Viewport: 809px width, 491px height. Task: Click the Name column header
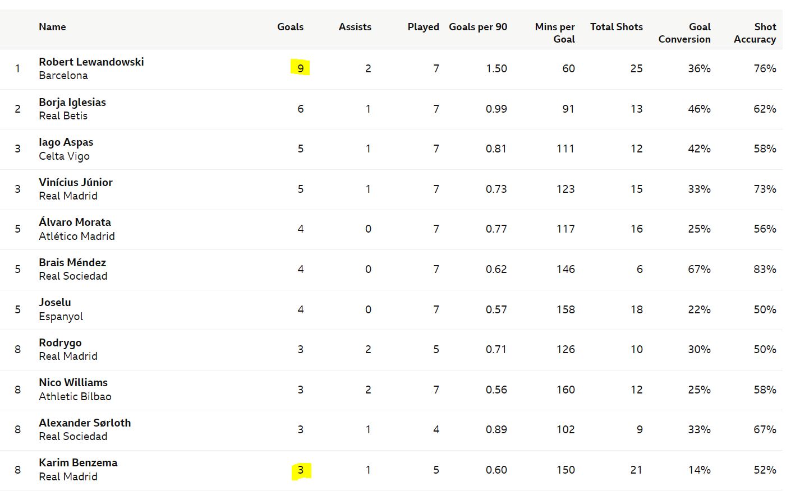(x=52, y=27)
